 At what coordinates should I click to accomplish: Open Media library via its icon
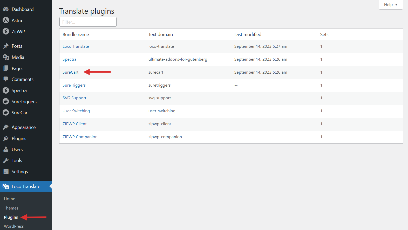point(6,57)
